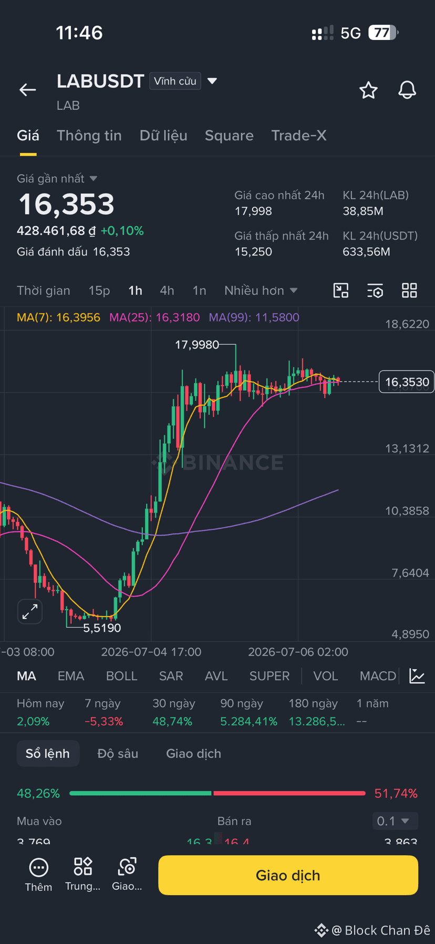Enable the AVL indicator
This screenshot has height=944, width=435.
[216, 676]
